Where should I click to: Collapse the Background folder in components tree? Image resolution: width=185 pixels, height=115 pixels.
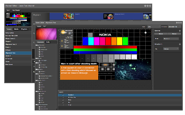pyautogui.click(x=36, y=45)
